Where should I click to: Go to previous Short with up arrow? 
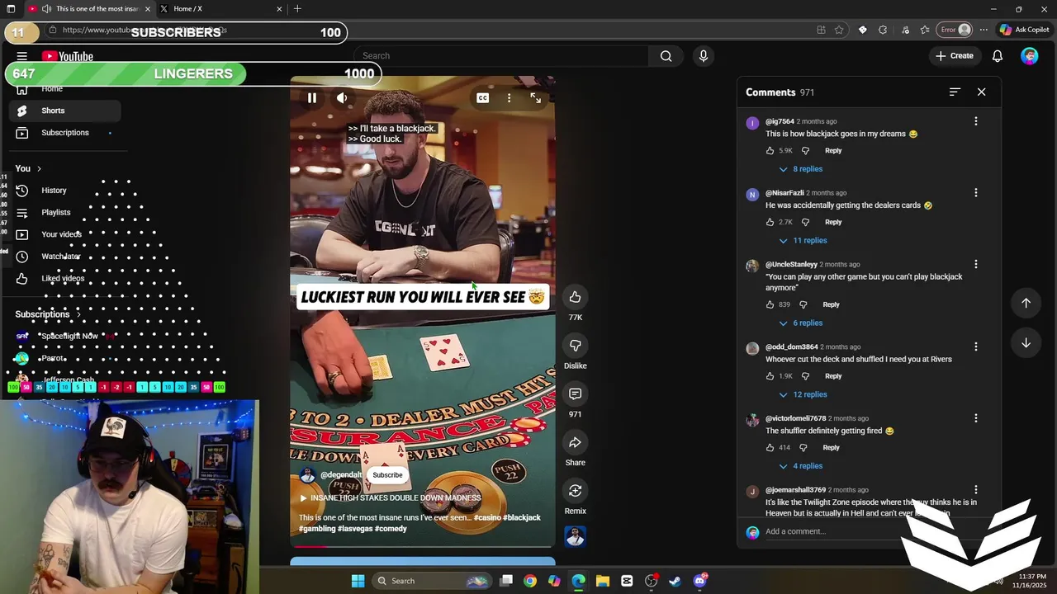(1026, 304)
